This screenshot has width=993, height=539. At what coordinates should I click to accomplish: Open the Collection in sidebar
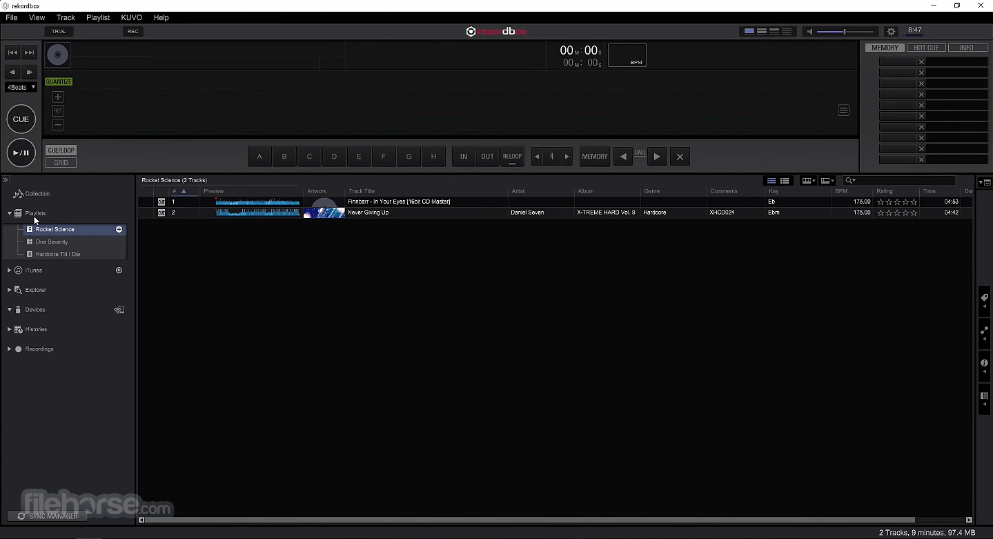[37, 194]
